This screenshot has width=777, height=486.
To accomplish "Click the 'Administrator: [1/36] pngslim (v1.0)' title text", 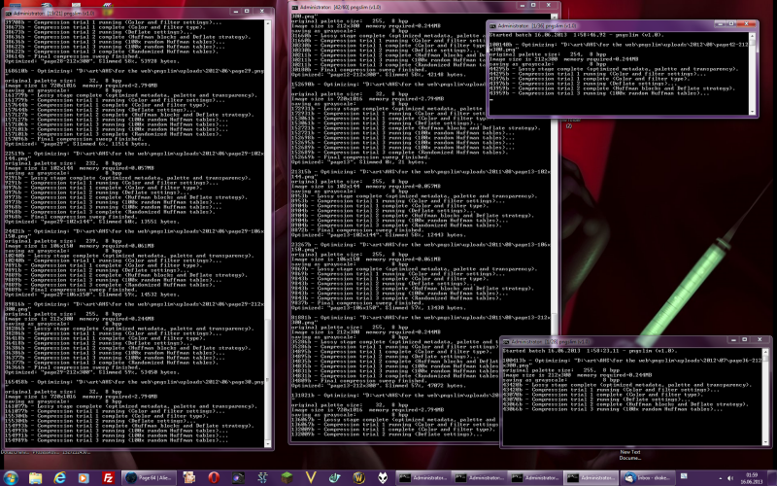I will tap(537, 26).
